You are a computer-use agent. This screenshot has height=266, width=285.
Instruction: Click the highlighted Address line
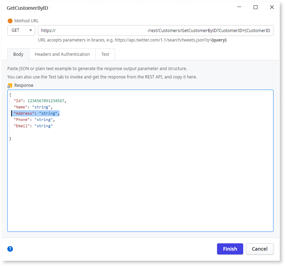pos(36,113)
